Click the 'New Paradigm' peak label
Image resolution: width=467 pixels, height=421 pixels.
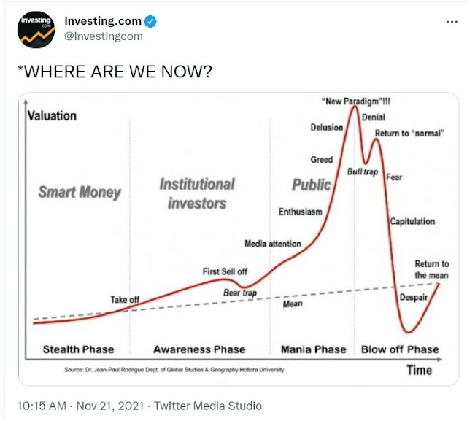tap(356, 101)
